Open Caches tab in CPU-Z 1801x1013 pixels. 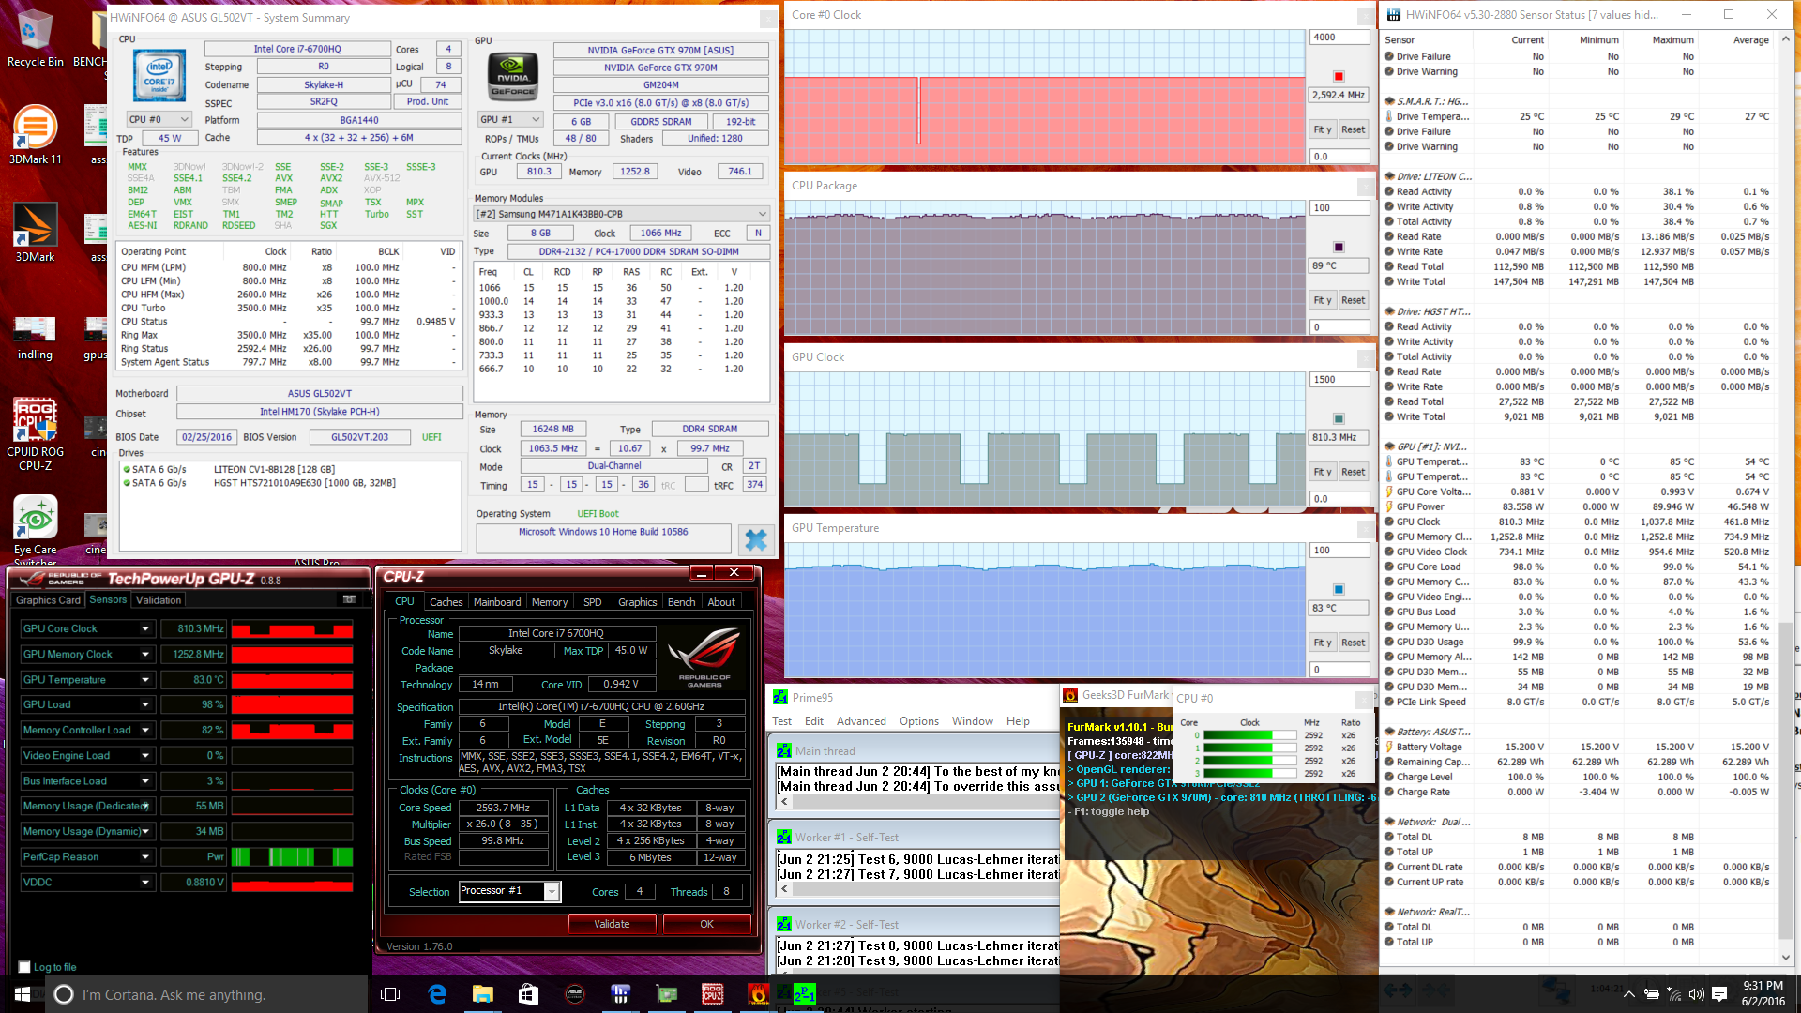(446, 602)
